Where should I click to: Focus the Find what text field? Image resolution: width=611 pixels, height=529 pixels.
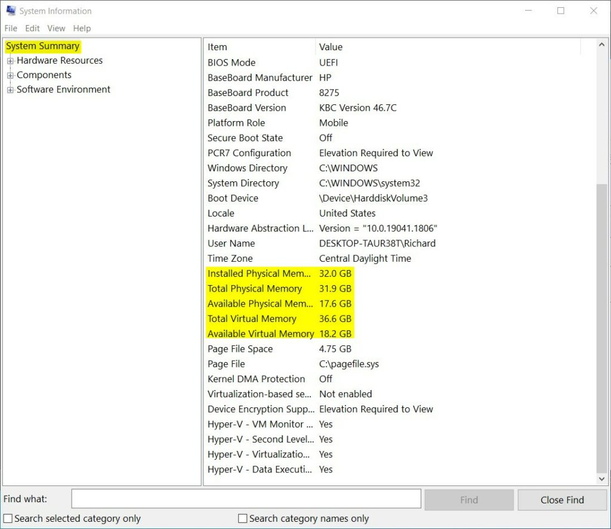[246, 499]
